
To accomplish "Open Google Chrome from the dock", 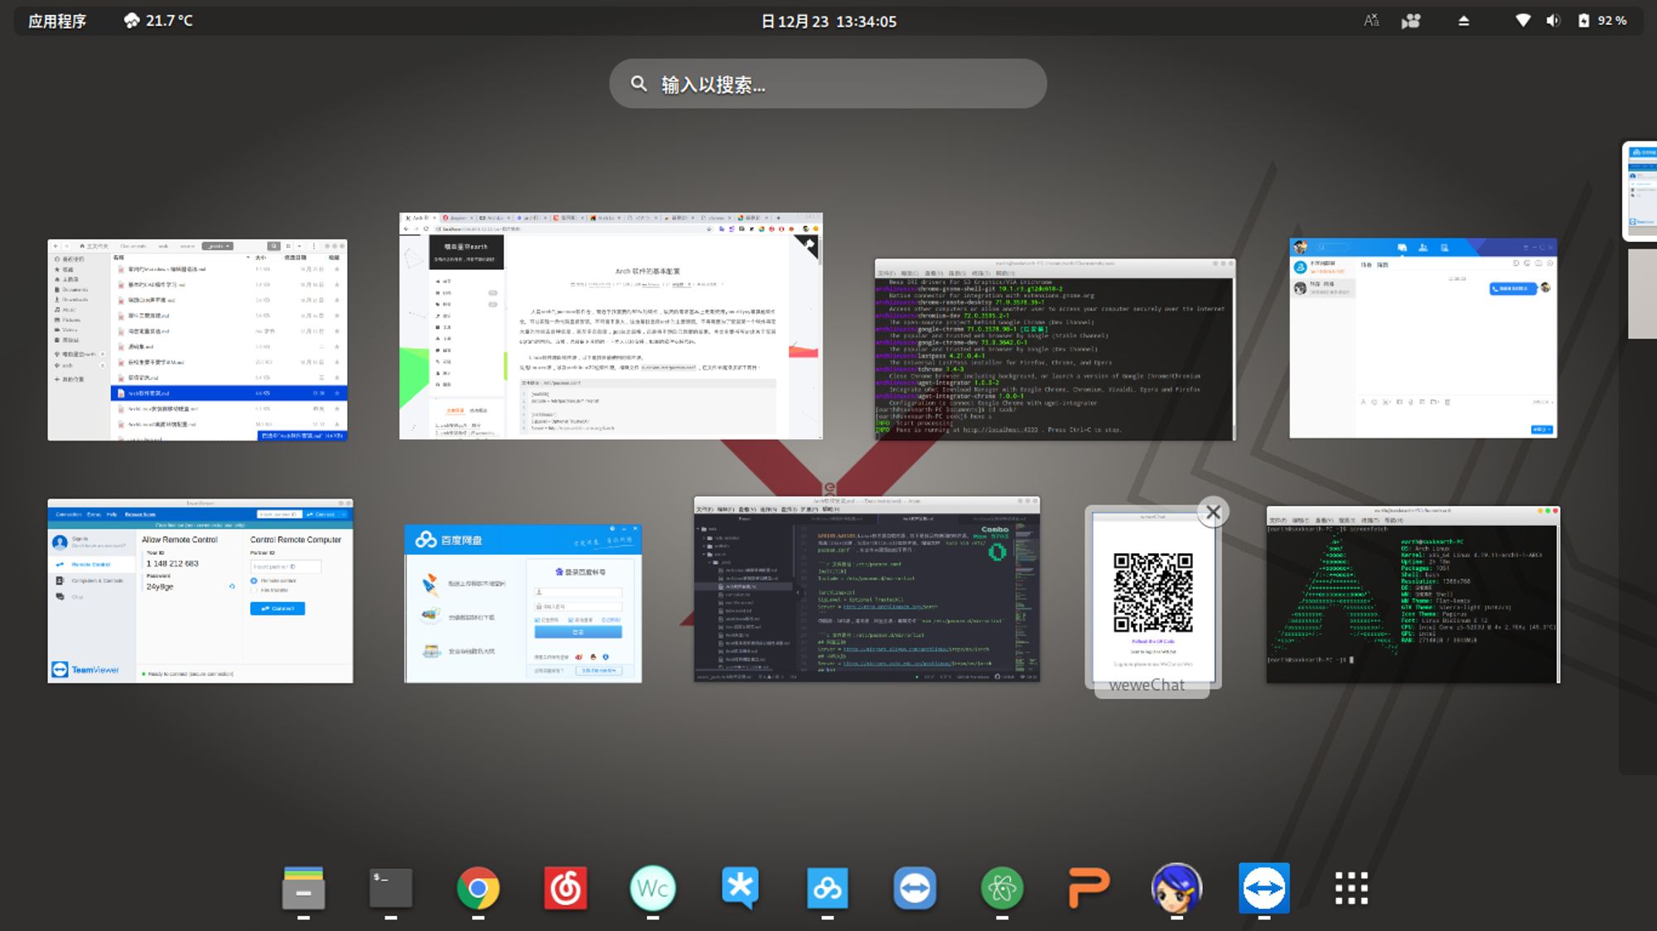I will pyautogui.click(x=478, y=889).
